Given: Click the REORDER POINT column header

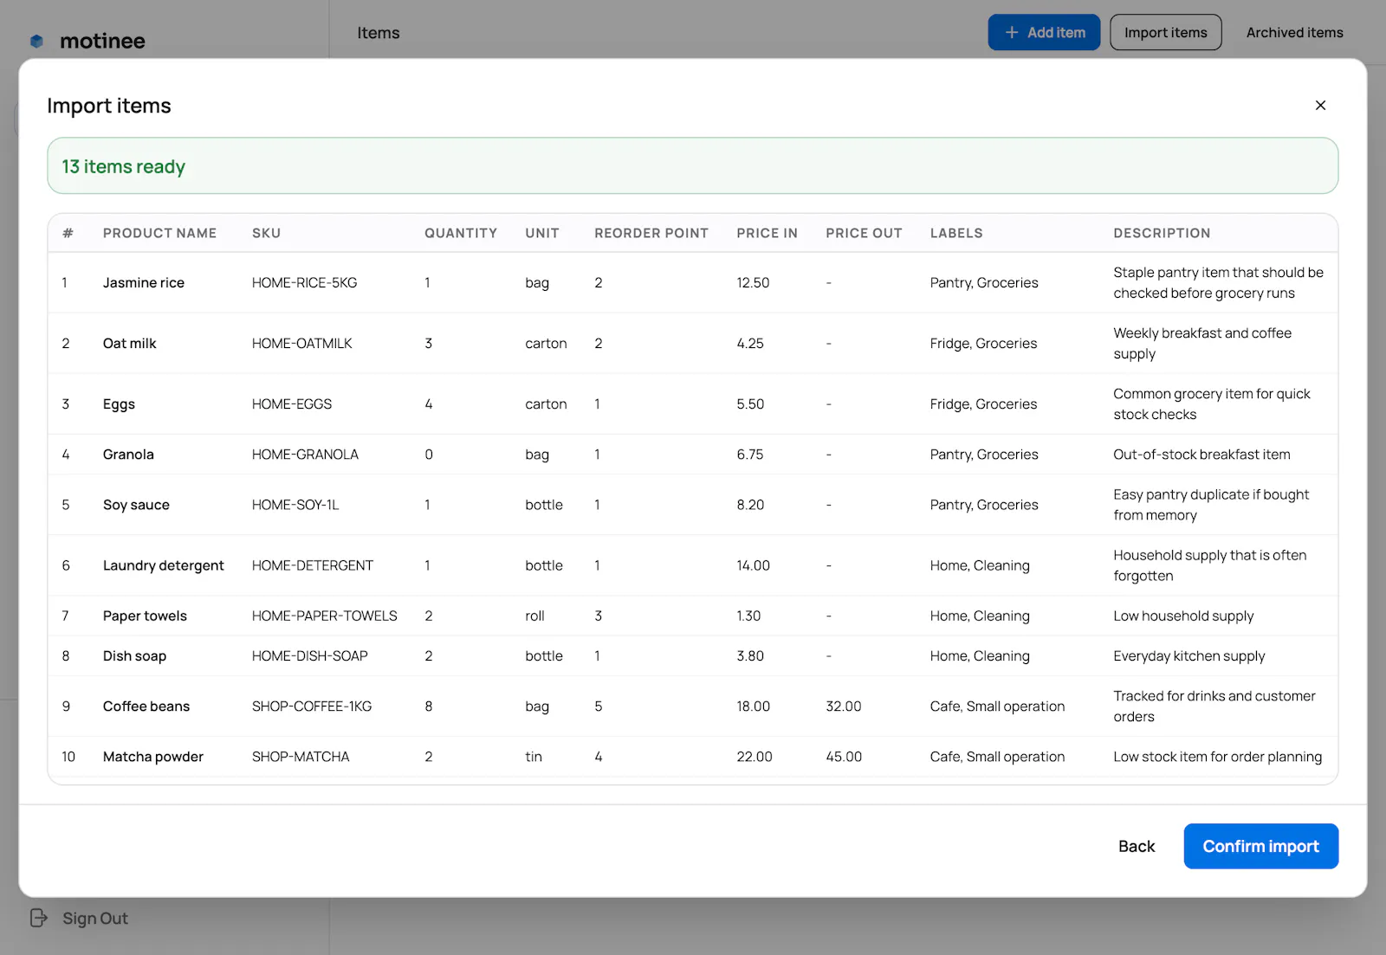Looking at the screenshot, I should (x=651, y=233).
